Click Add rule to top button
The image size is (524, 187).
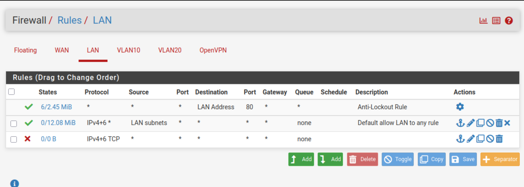[301, 159]
